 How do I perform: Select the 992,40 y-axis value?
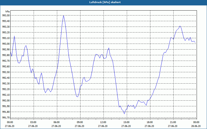pyautogui.click(x=6, y=78)
